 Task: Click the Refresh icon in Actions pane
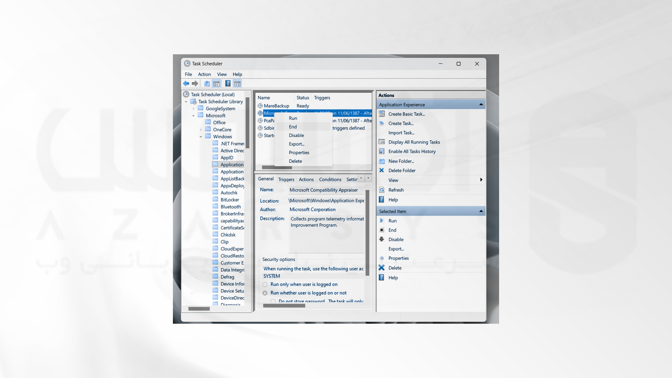click(x=382, y=190)
